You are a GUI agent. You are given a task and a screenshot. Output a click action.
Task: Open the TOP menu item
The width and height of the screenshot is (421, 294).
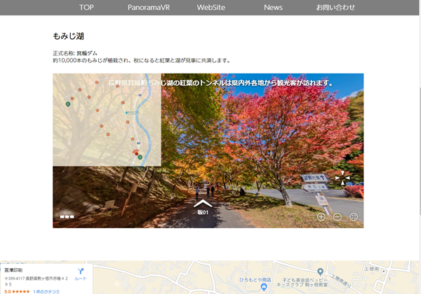pos(86,8)
